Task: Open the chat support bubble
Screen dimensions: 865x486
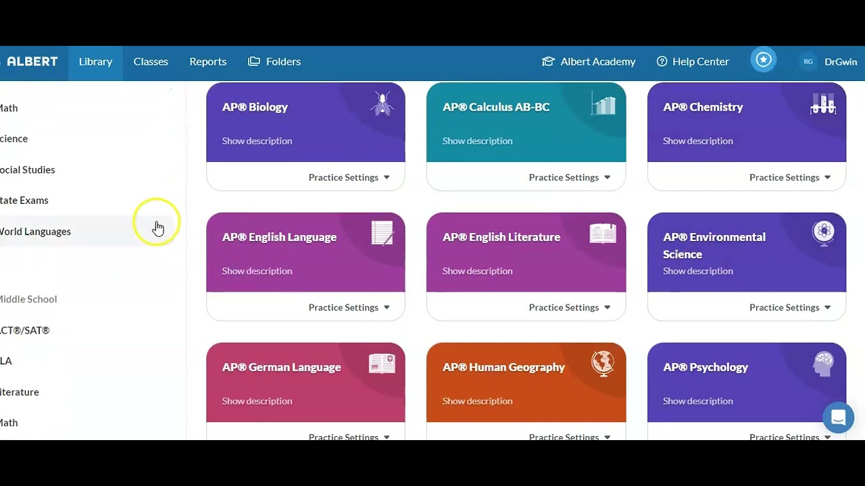Action: 838,418
